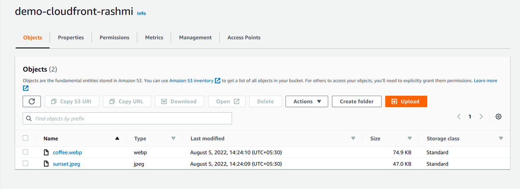Viewport: 520px width, 189px height.
Task: Focus the Find objects by prefix field
Action: click(127, 118)
